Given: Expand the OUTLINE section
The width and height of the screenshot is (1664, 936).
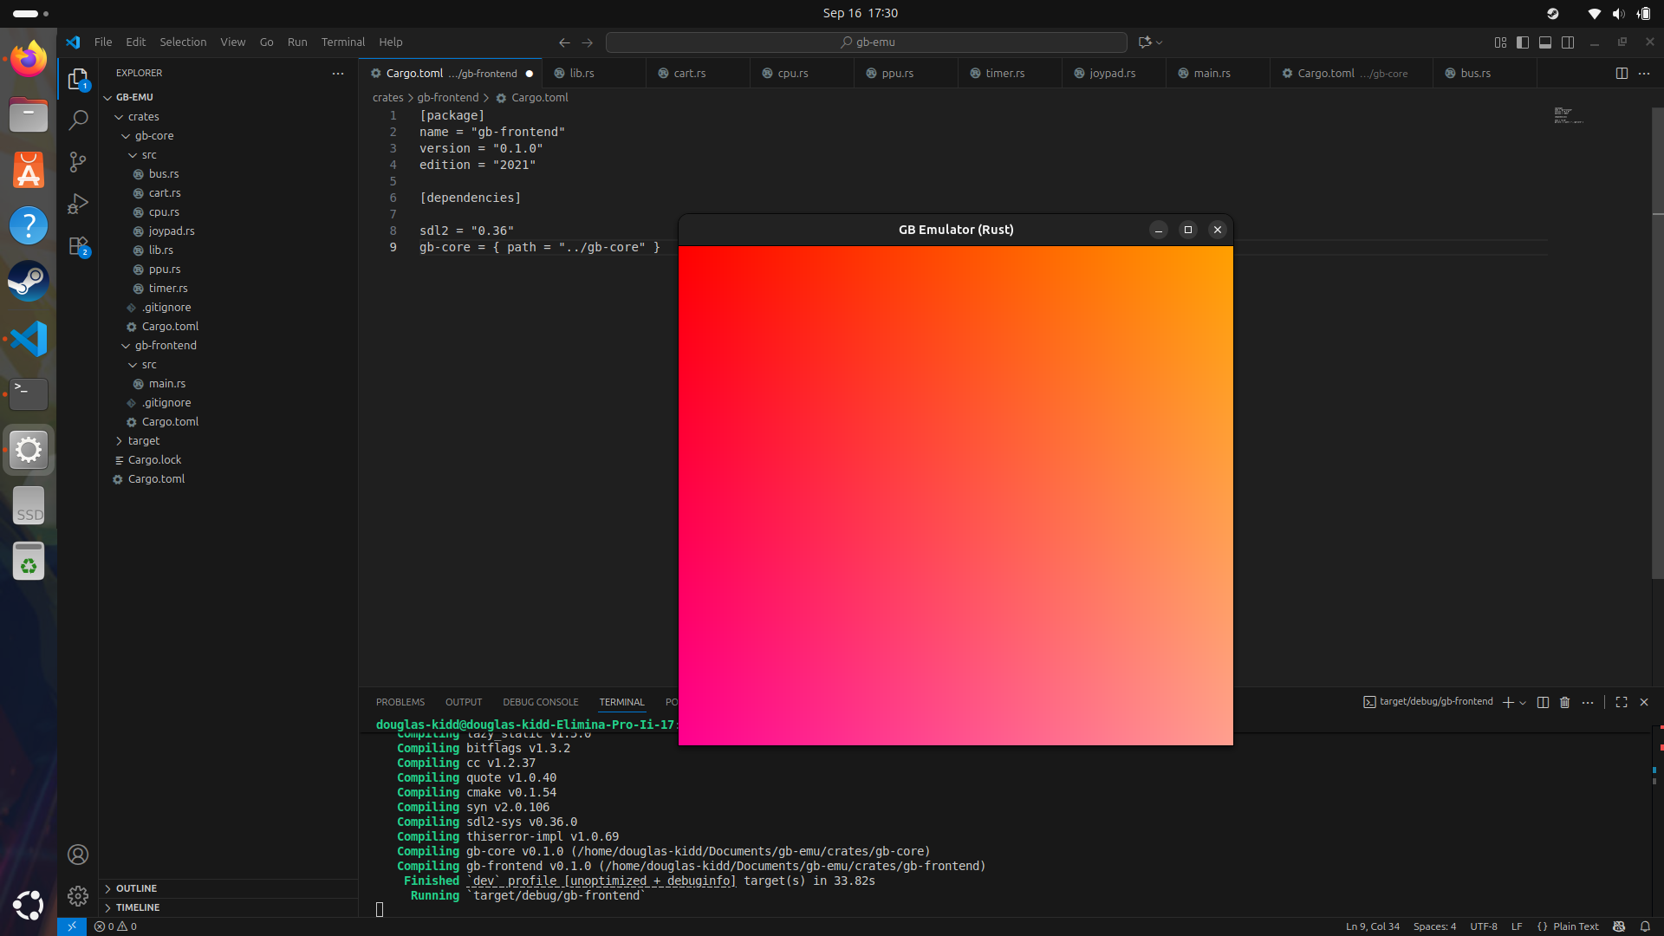Looking at the screenshot, I should click(136, 888).
